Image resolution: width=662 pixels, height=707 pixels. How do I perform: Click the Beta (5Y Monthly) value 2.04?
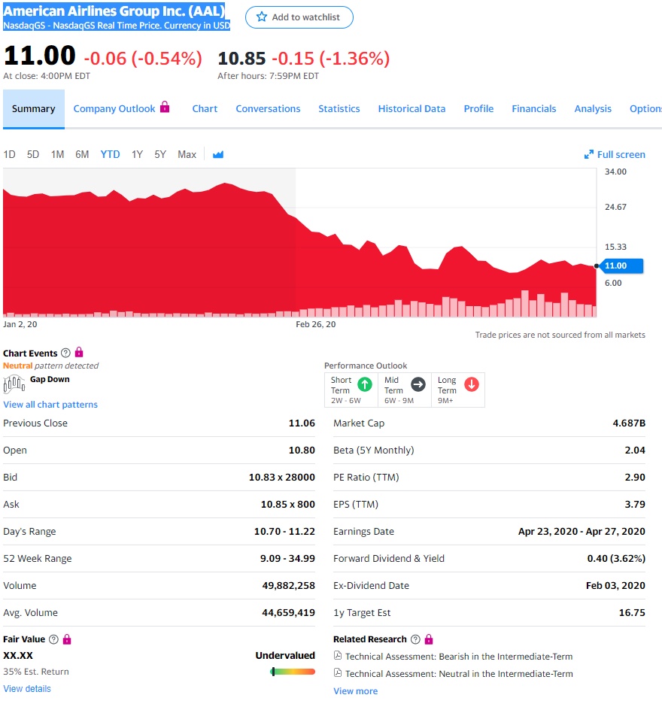click(x=635, y=450)
